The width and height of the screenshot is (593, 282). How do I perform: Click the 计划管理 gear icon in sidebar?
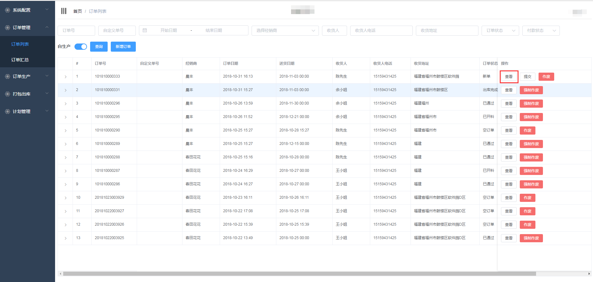point(8,111)
